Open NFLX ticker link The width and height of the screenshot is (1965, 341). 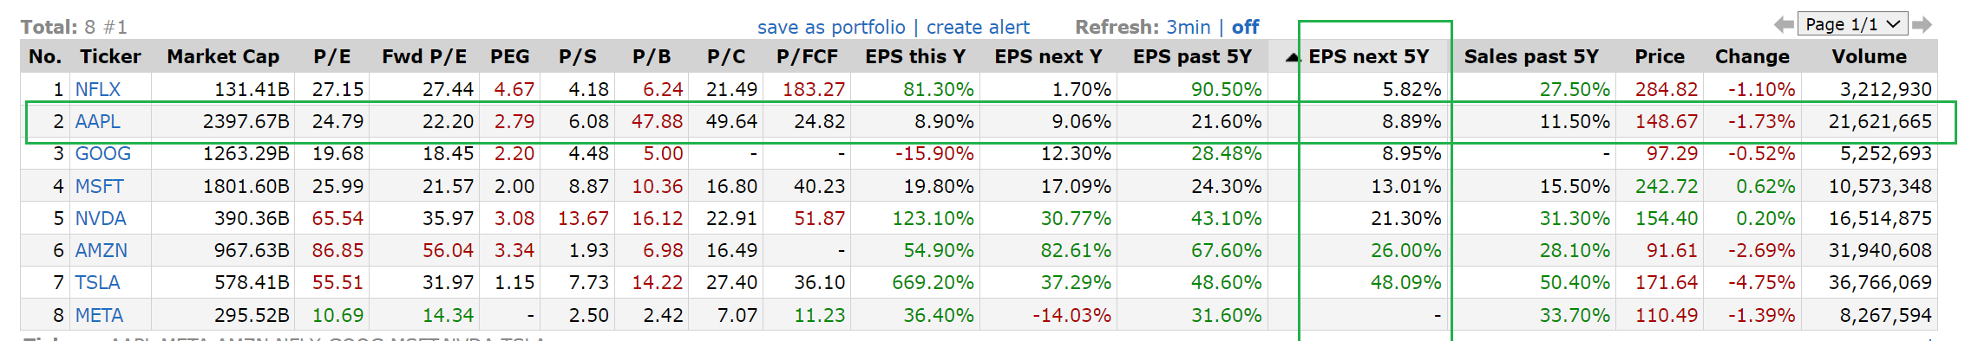(x=98, y=89)
